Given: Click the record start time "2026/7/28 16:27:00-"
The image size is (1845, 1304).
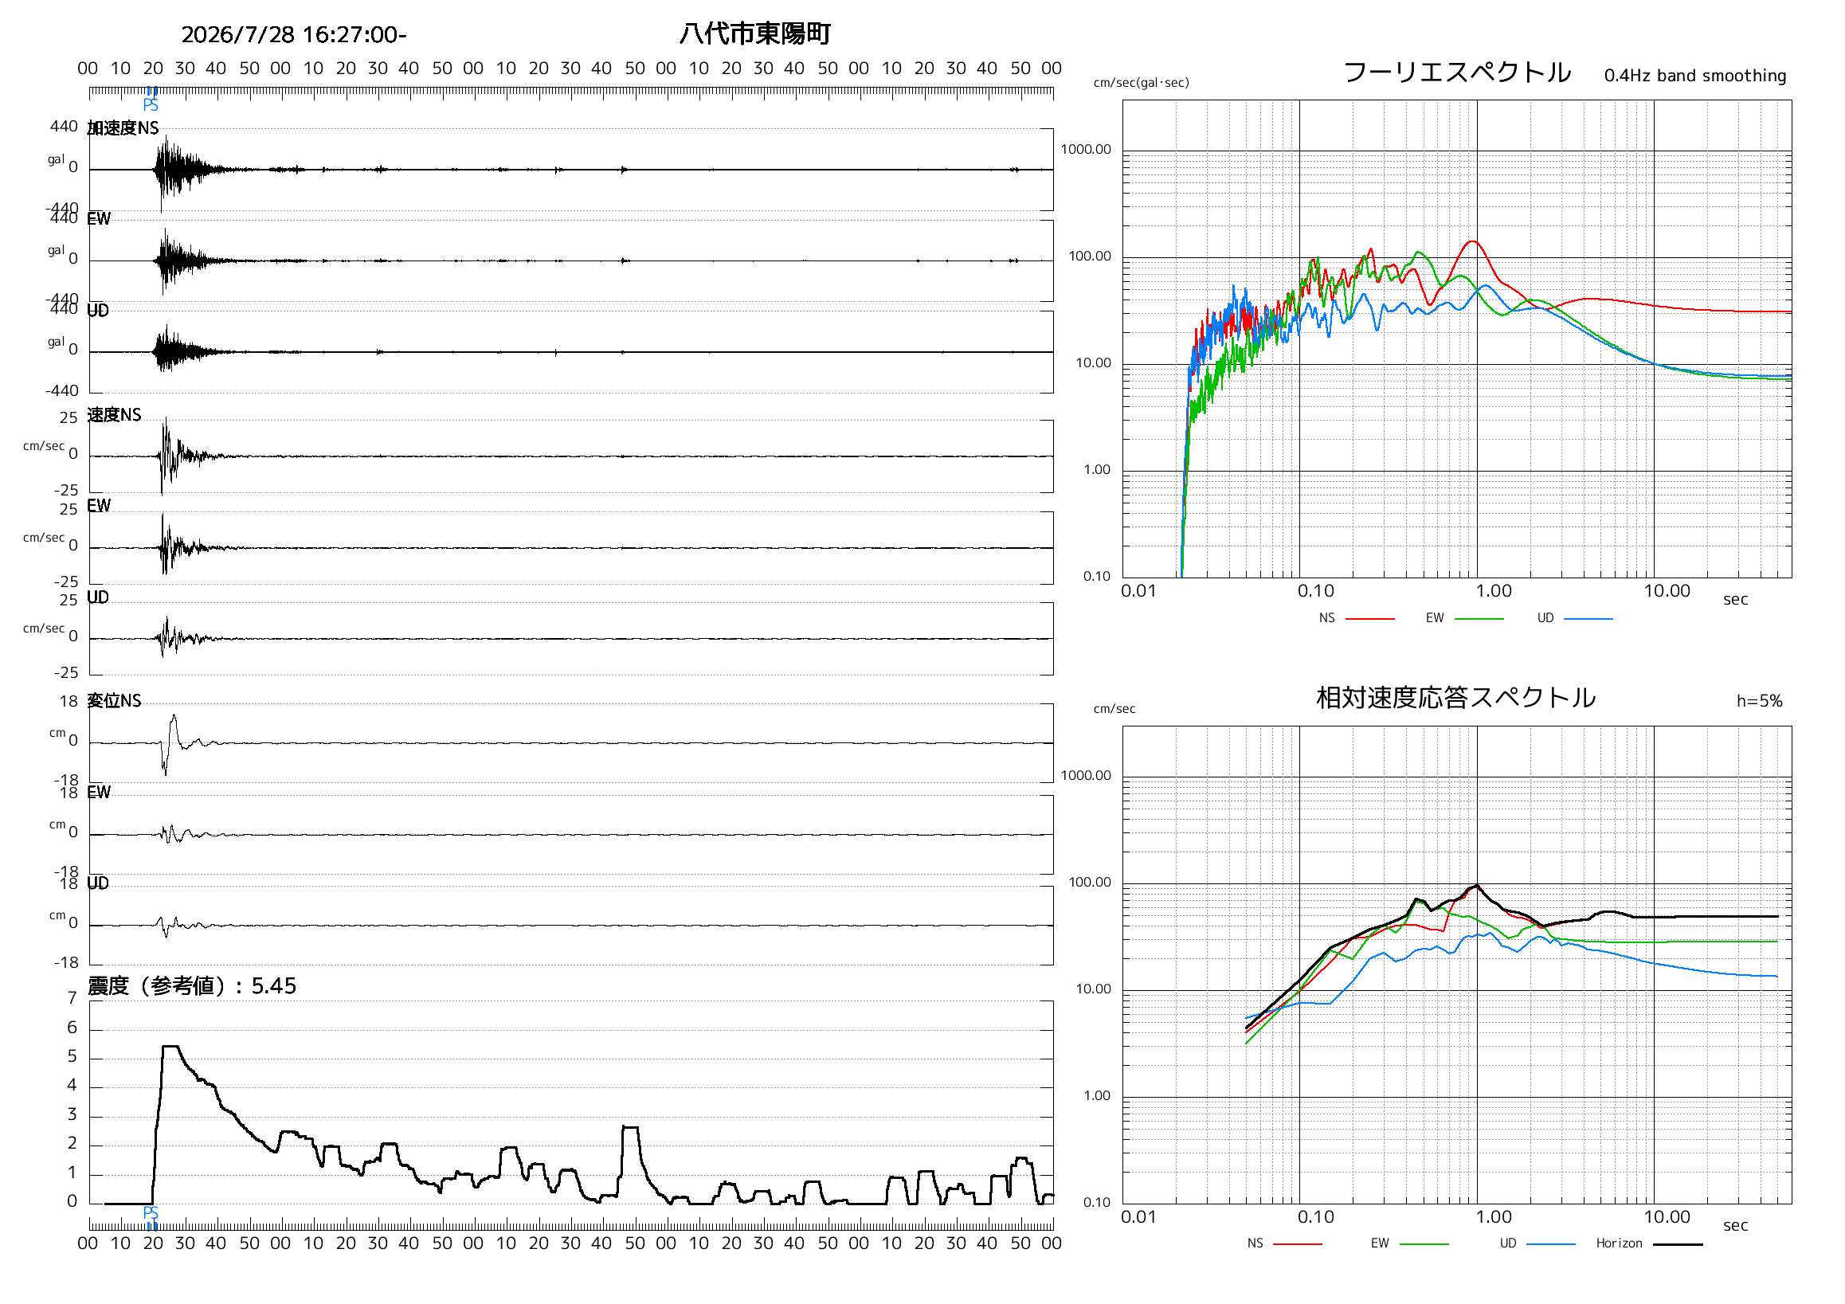Looking at the screenshot, I should click(294, 34).
